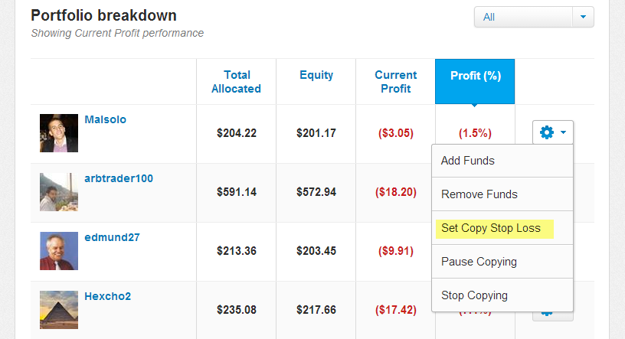The height and width of the screenshot is (339, 625).
Task: Open the edmund27 trader link
Action: pos(112,237)
